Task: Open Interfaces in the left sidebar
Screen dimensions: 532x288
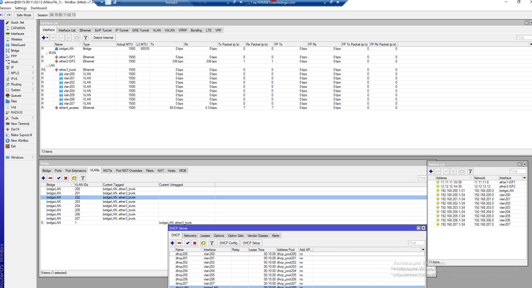Action: point(17,34)
